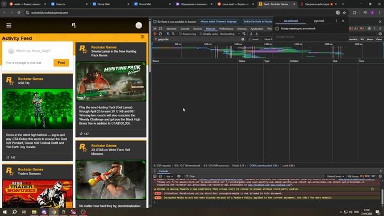Switch to the Performance tab
This screenshot has width=384, height=216.
[226, 29]
